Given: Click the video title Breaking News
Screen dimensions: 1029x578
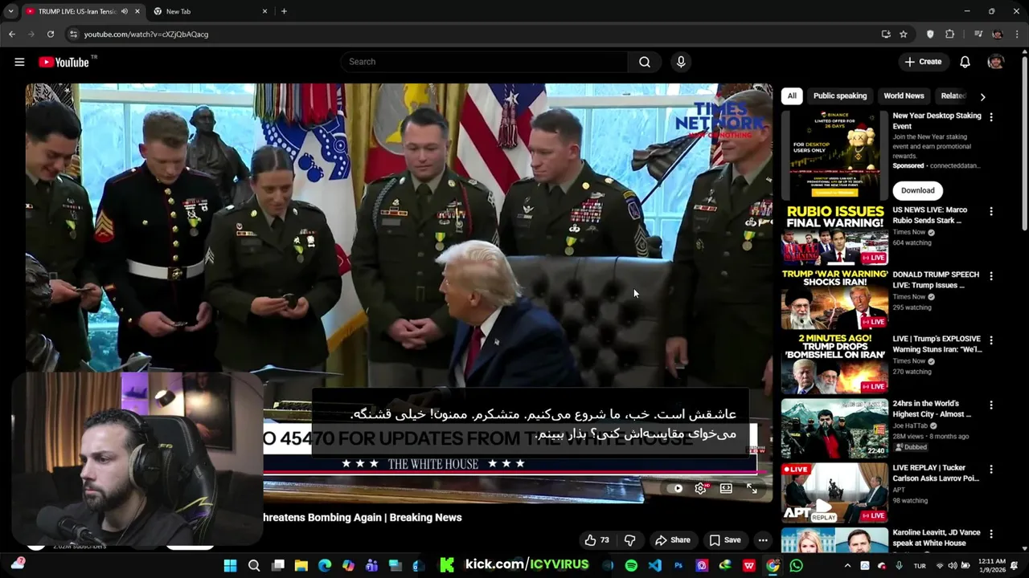Looking at the screenshot, I should click(363, 518).
